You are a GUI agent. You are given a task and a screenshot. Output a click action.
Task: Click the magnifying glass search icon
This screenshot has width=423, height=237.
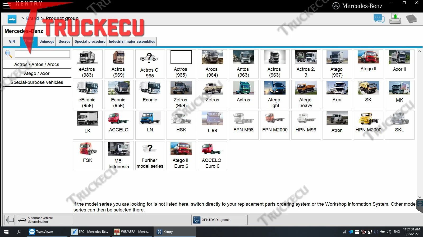8,54
